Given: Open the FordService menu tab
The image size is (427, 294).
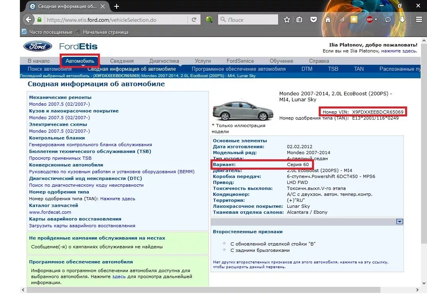Looking at the screenshot, I should (x=240, y=61).
